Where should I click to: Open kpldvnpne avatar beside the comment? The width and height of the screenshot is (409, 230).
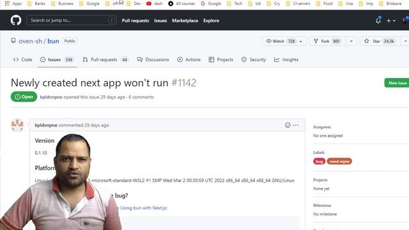click(x=17, y=125)
